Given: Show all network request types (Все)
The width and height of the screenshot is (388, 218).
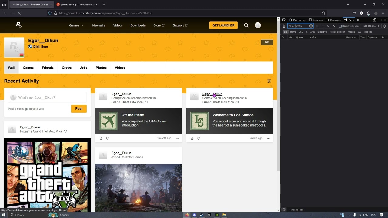Looking at the screenshot, I should (286, 32).
